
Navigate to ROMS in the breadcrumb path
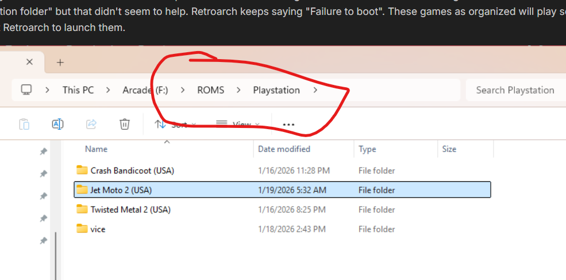coord(210,90)
